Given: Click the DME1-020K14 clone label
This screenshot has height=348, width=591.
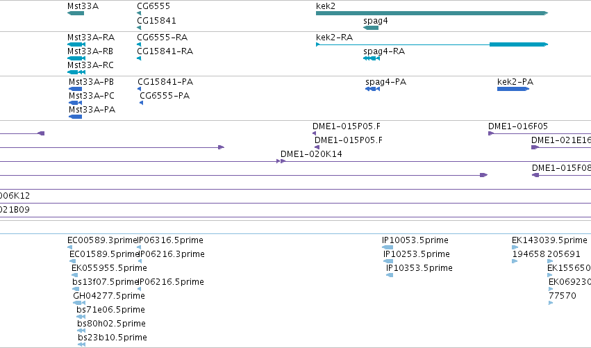Looking at the screenshot, I should pos(311,154).
